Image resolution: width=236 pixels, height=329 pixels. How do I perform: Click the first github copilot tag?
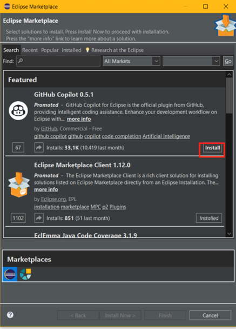coord(50,136)
